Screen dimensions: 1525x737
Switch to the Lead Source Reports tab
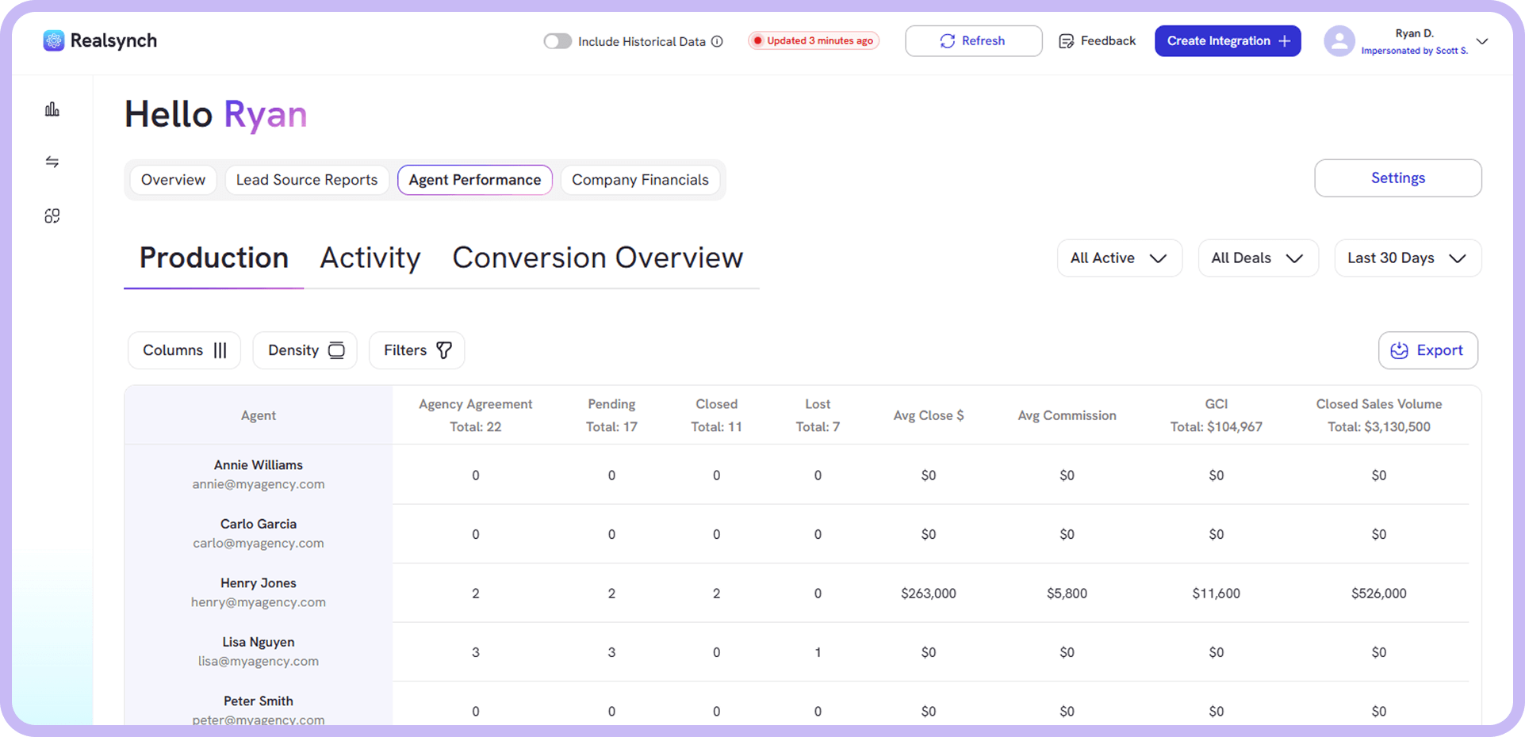(307, 180)
